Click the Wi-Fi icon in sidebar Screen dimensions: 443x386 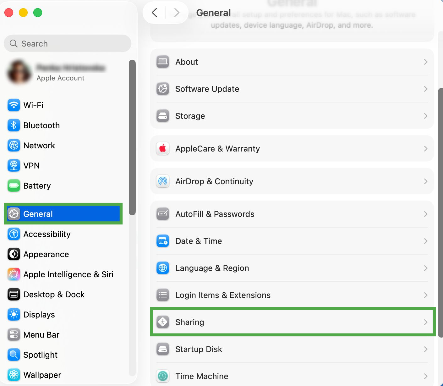tap(14, 105)
